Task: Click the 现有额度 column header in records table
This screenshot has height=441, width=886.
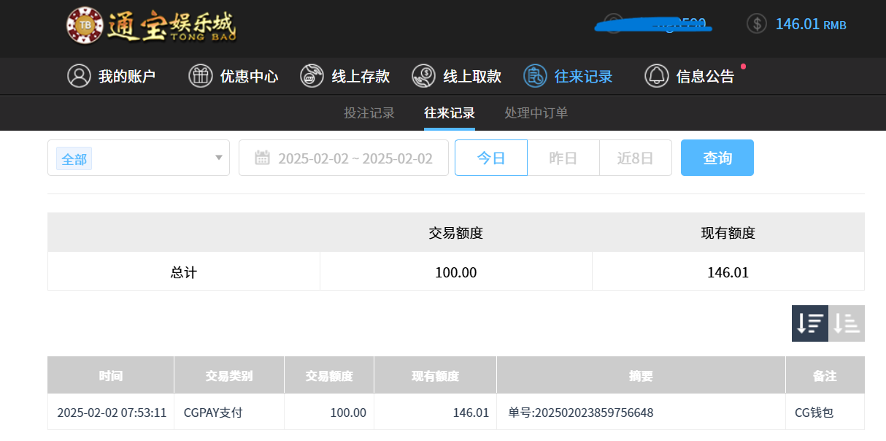Action: [436, 375]
